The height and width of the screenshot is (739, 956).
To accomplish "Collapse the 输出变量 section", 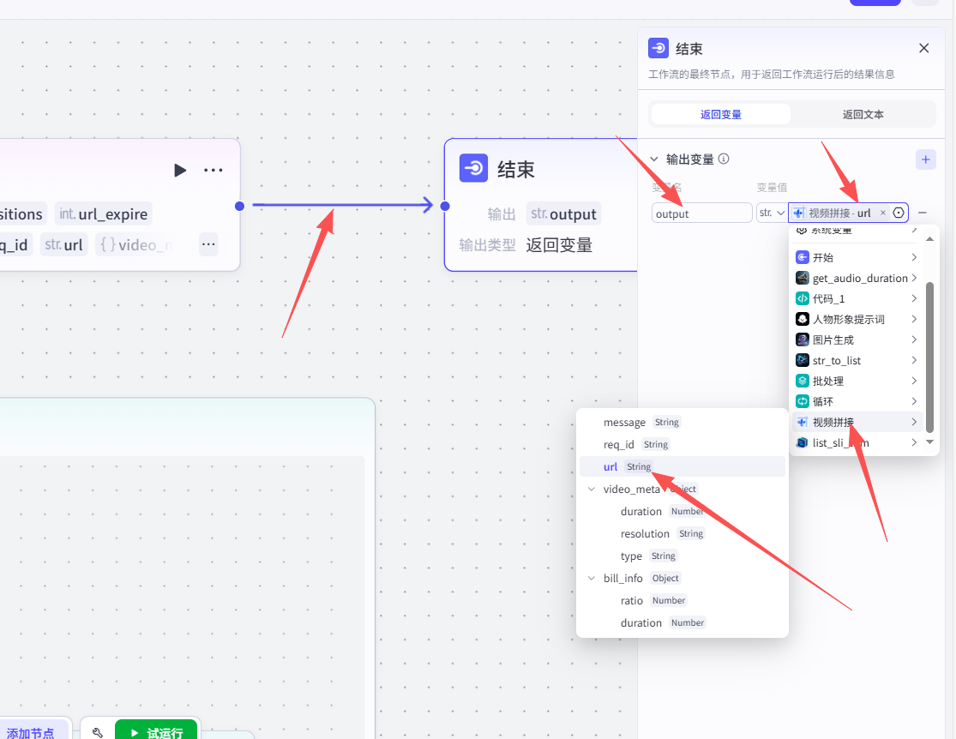I will [654, 159].
